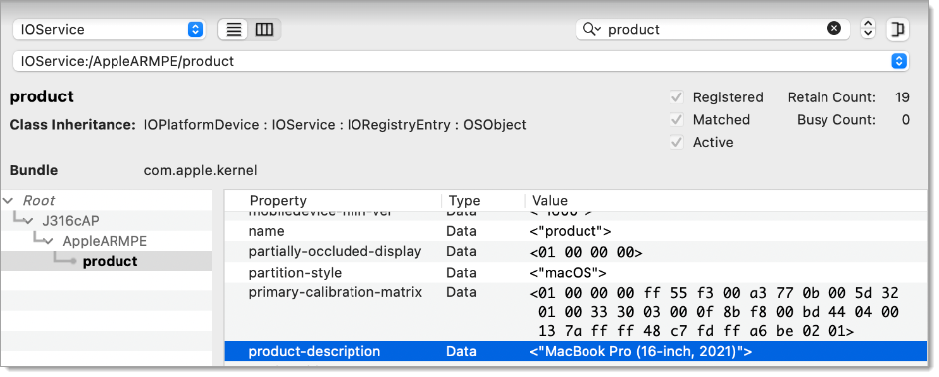The image size is (939, 377).
Task: Click the "MacBook Pro (16-inch, 2021)" value
Action: 640,352
